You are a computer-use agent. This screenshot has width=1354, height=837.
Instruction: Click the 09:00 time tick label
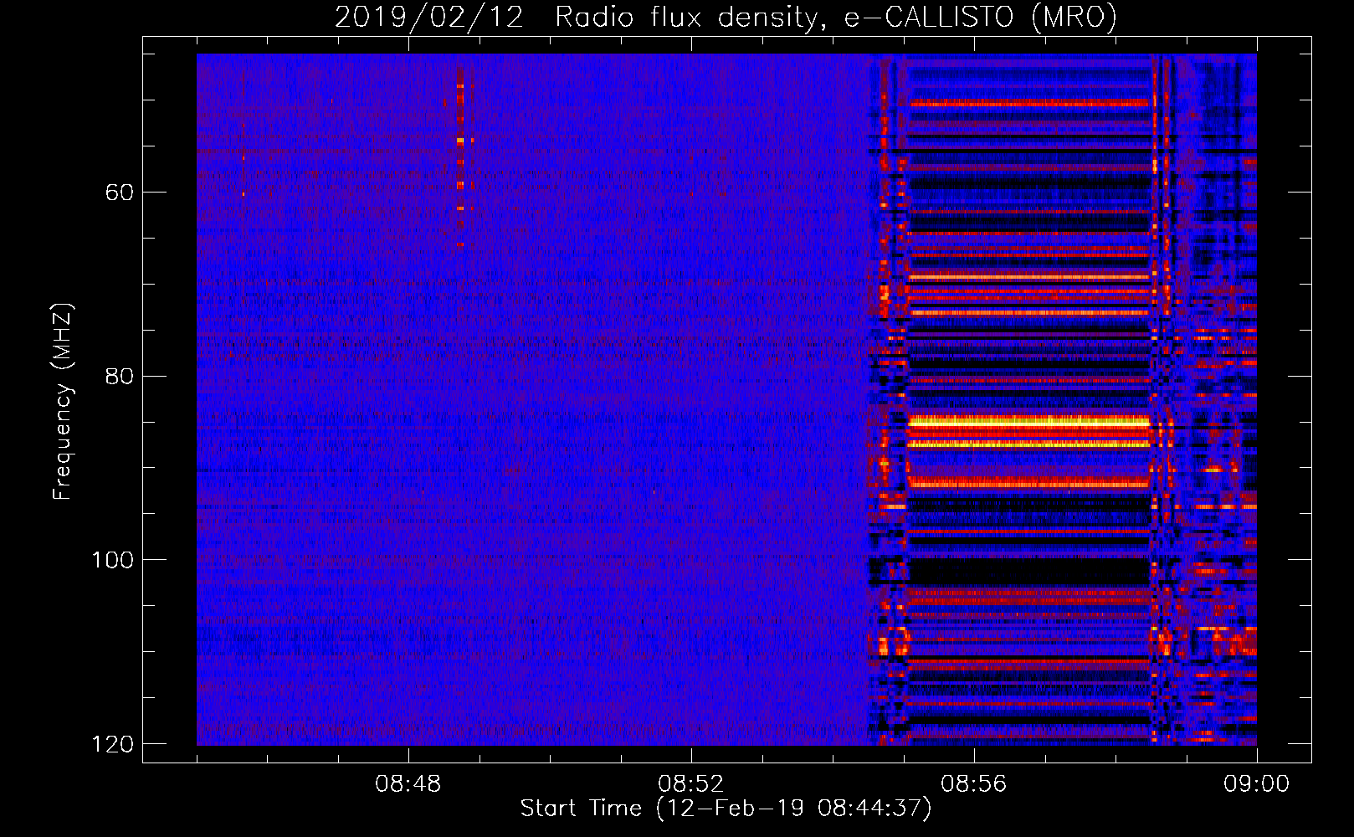pos(1256,784)
